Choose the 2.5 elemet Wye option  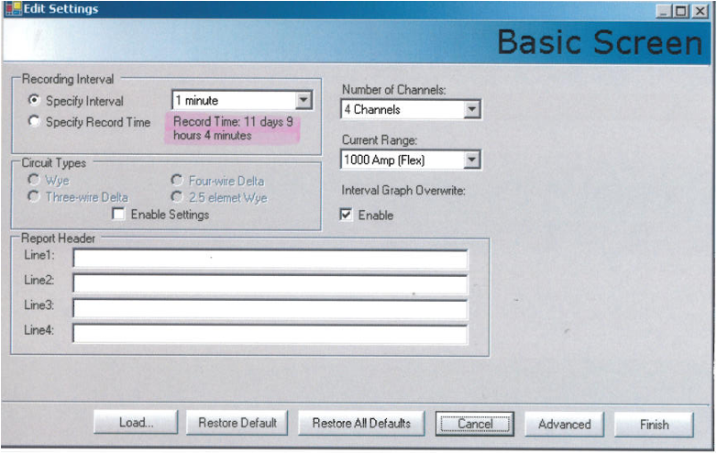coord(177,197)
